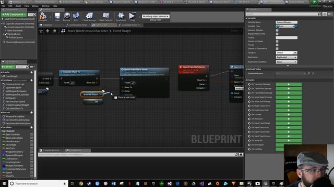Open Class Defaults from toolbar

pos(105,16)
